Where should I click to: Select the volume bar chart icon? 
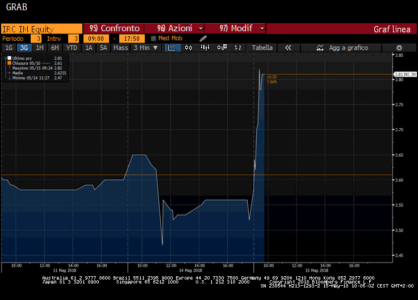(x=204, y=48)
